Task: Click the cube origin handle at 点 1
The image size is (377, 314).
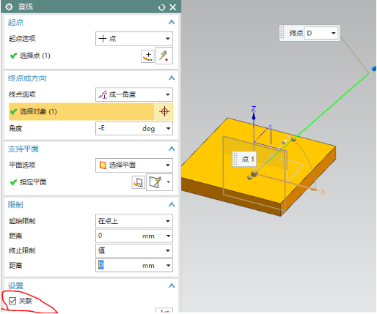Action: pyautogui.click(x=254, y=173)
